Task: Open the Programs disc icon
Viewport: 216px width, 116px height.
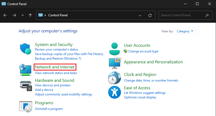Action: tap(26, 106)
